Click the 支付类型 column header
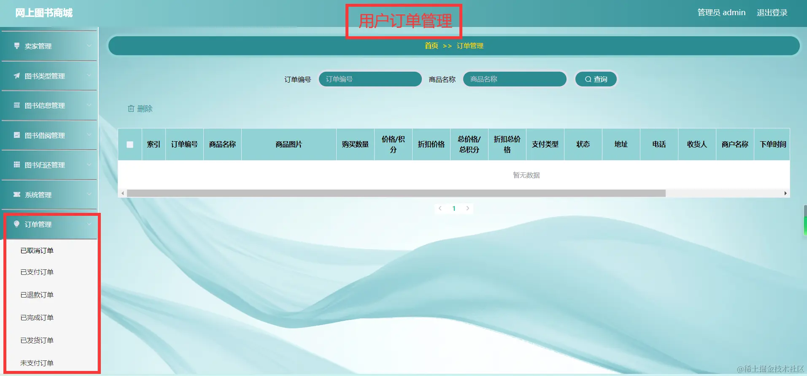 coord(545,144)
